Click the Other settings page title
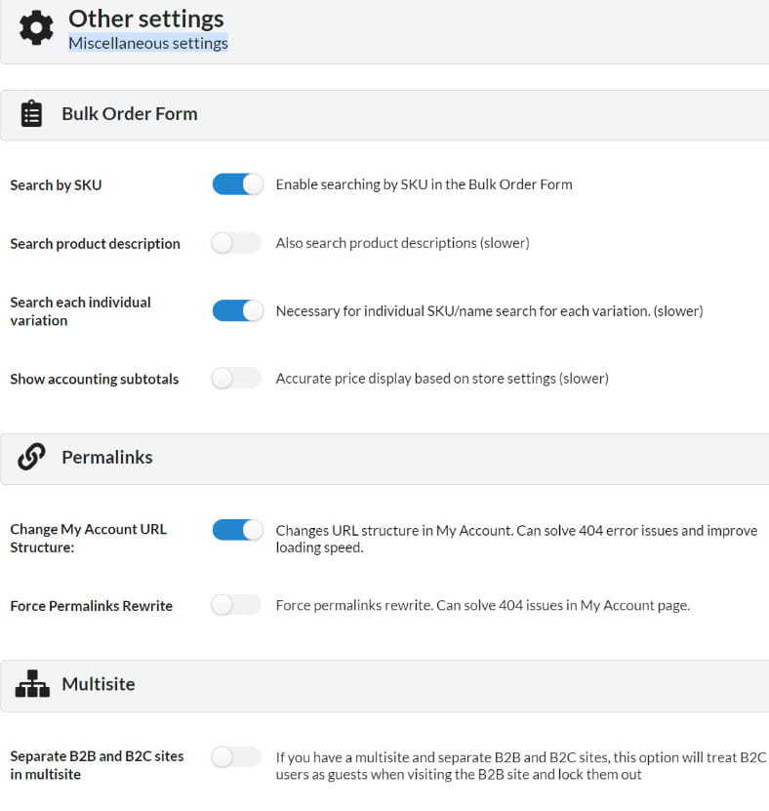Screen dimensions: 769x811 click(x=145, y=19)
